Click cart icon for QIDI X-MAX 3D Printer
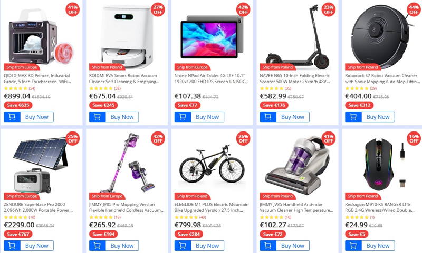 pos(12,117)
